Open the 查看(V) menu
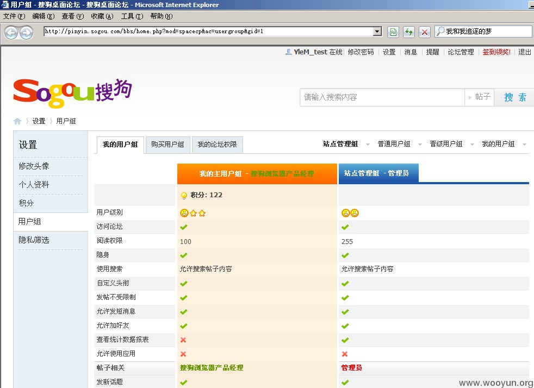The image size is (534, 388). [72, 16]
